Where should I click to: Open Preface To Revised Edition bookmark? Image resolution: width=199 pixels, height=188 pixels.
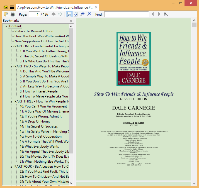pyautogui.click(x=34, y=31)
